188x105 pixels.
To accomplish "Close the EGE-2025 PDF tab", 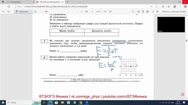I will (x=63, y=2).
